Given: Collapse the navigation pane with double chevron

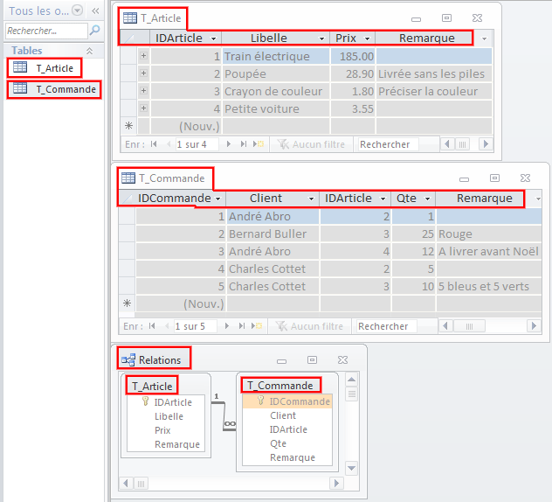Looking at the screenshot, I should pos(95,10).
